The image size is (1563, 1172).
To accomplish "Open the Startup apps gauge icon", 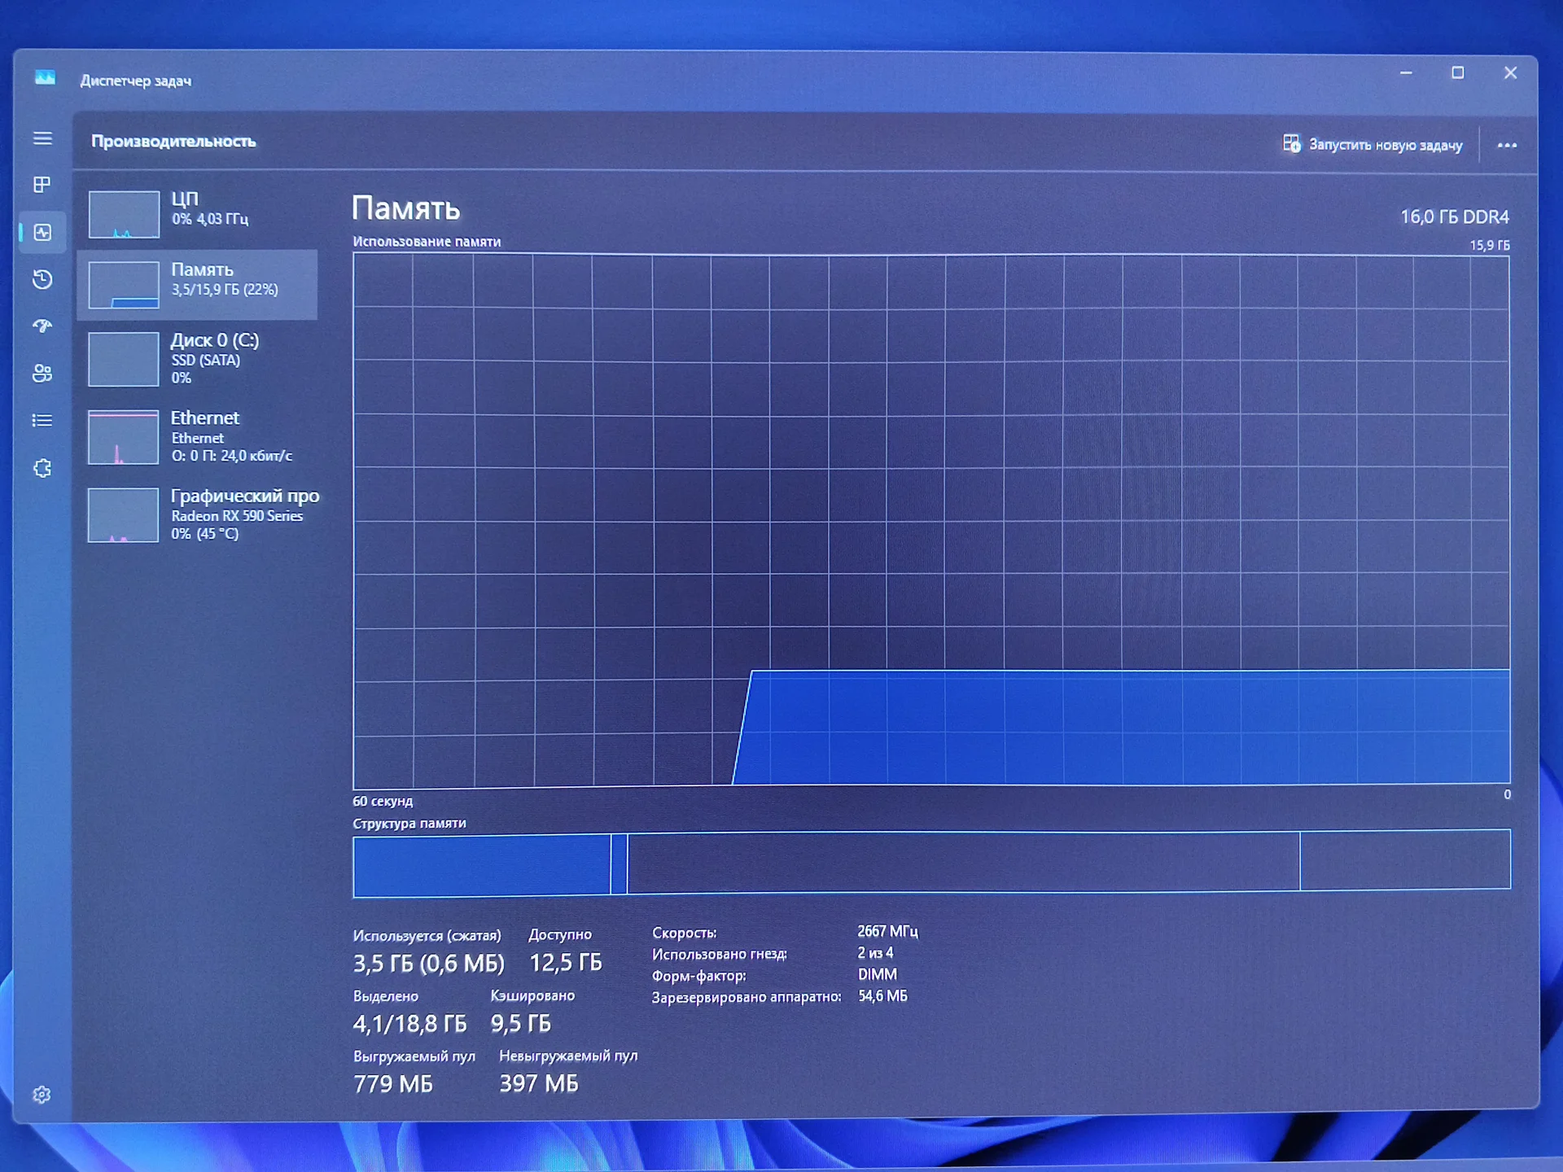I will [x=42, y=326].
